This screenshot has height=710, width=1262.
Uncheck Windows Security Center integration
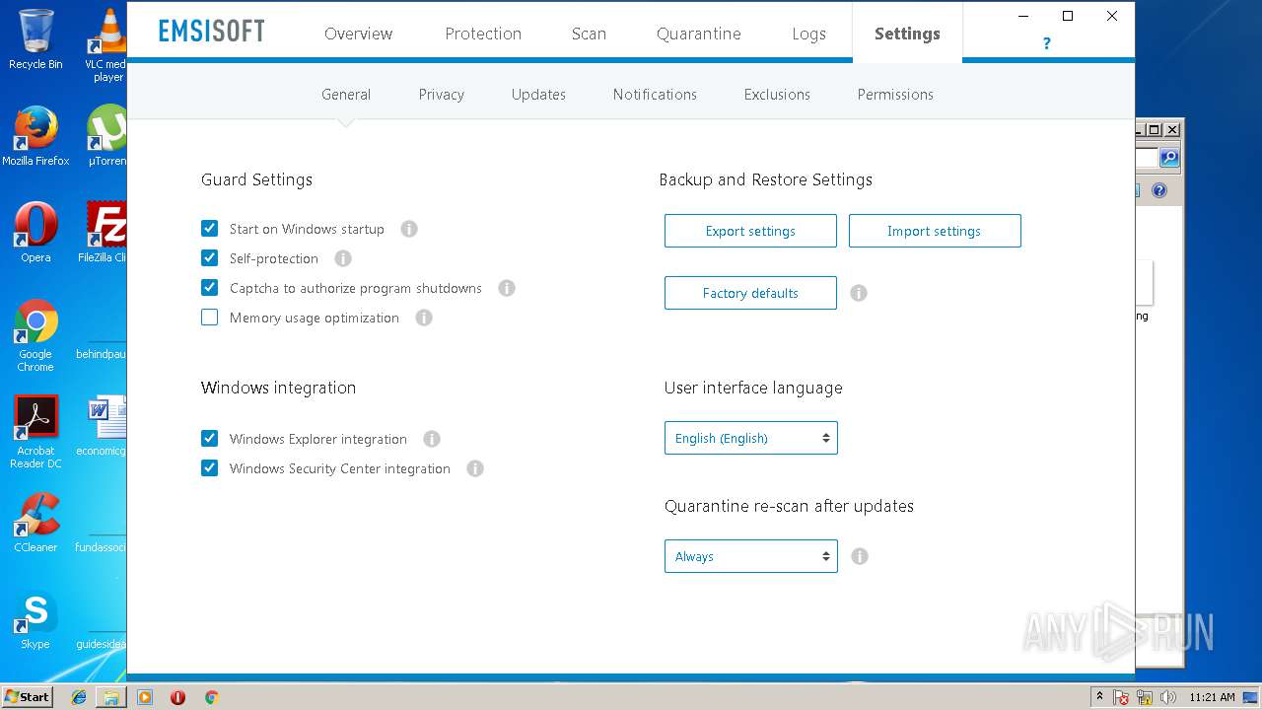pos(210,468)
